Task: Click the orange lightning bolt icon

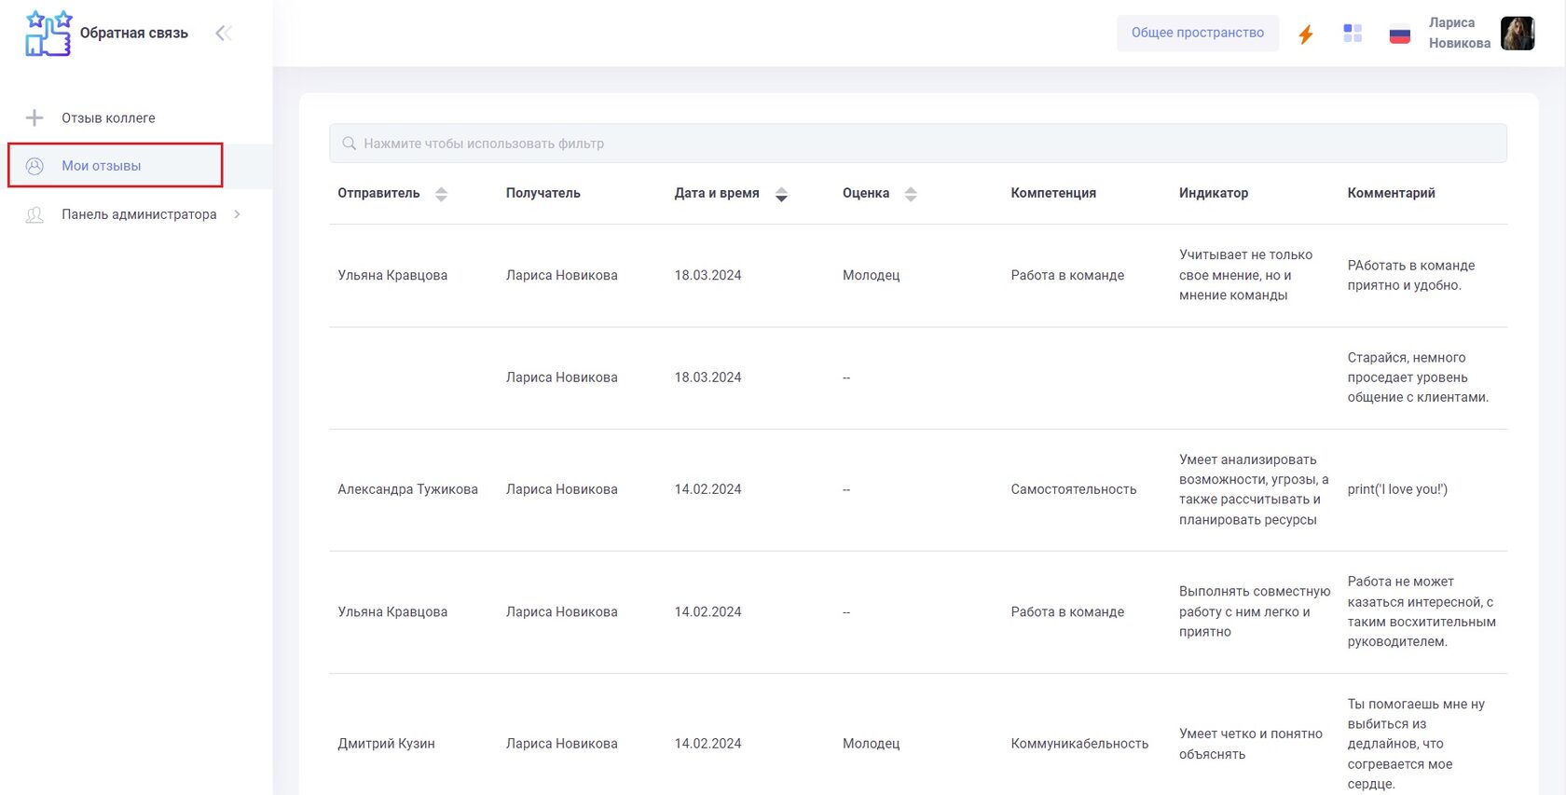Action: 1306,34
